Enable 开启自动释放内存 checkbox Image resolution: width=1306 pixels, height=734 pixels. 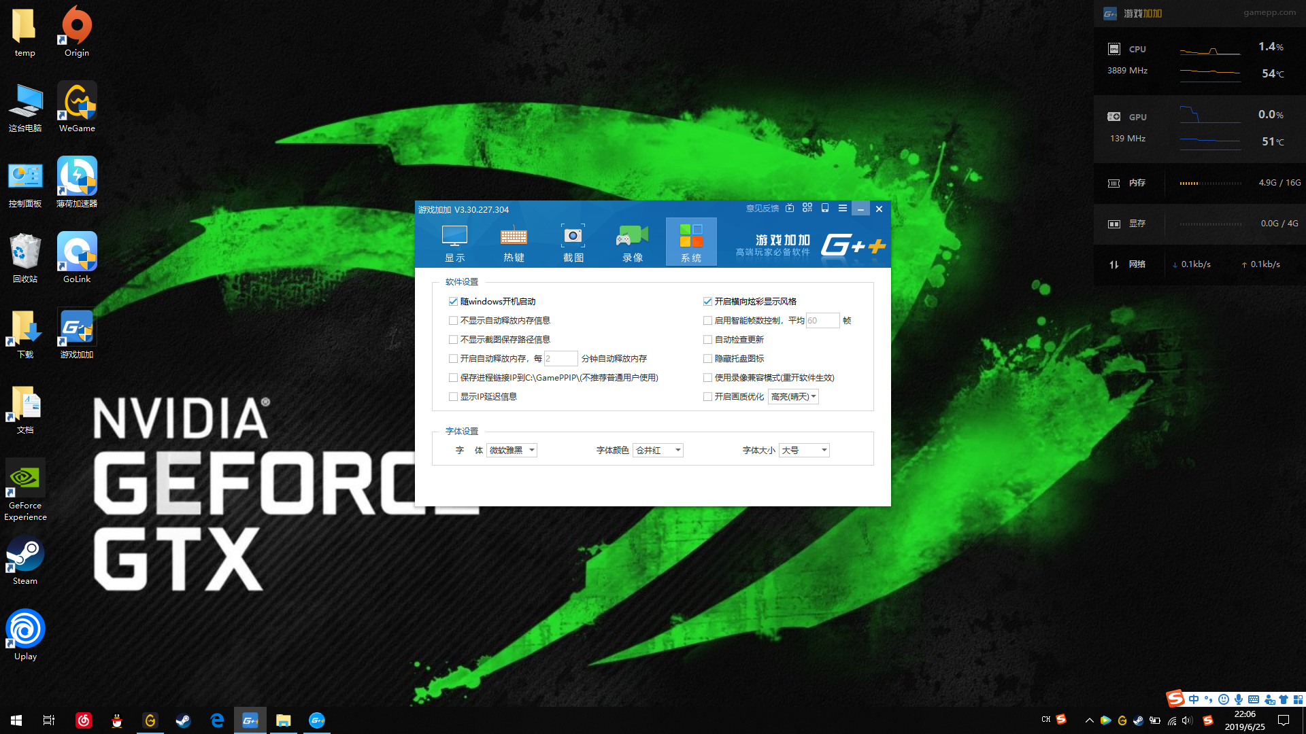click(453, 358)
